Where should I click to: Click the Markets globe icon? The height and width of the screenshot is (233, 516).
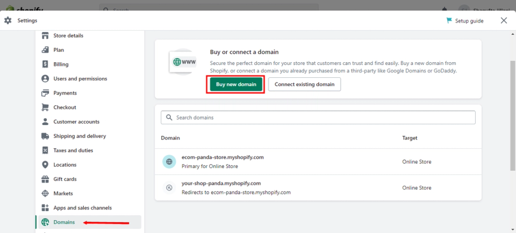point(45,194)
